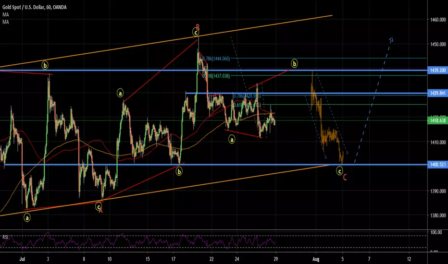Screen dimensions: 448x264
Task: Click the red A wave label near Jul 9 low
Action: click(x=100, y=211)
